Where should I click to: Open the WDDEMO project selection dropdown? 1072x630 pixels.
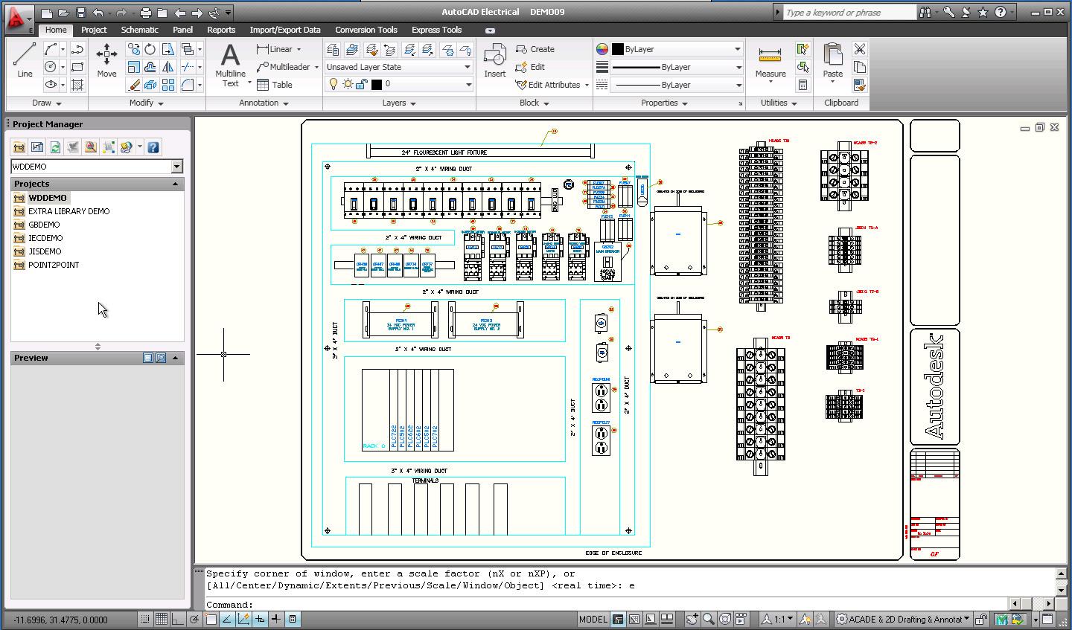pos(176,167)
